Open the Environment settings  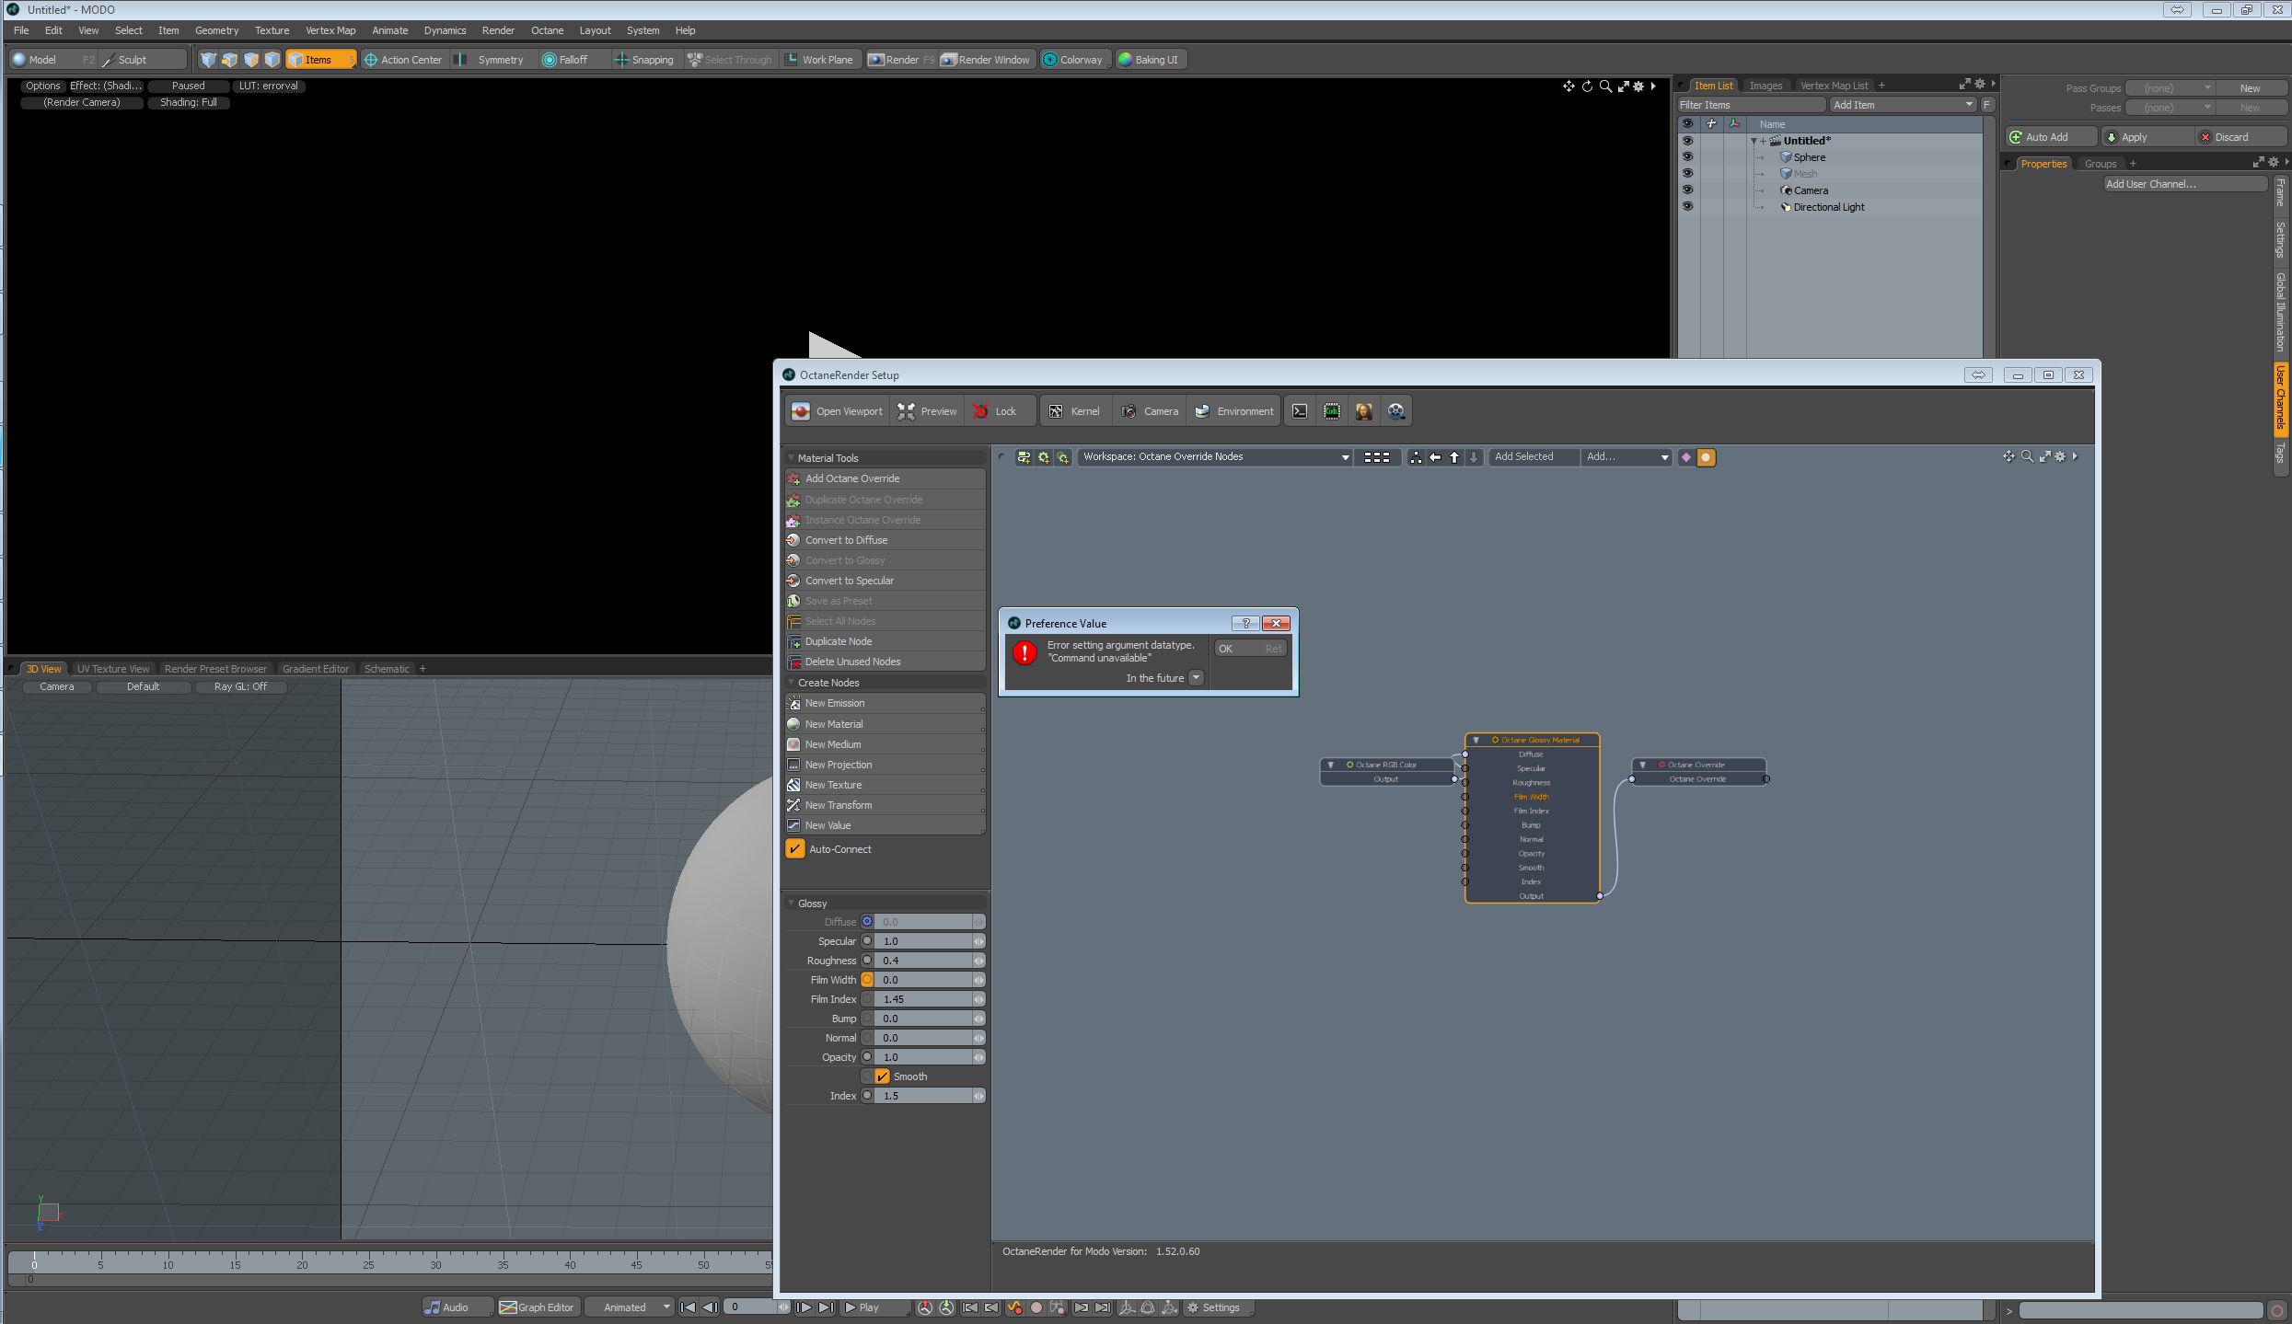pos(1233,411)
